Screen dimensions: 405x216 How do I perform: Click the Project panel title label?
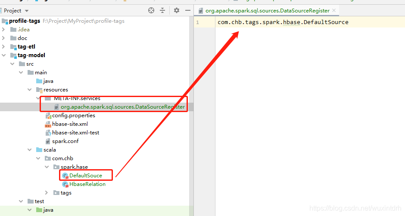tap(12, 11)
